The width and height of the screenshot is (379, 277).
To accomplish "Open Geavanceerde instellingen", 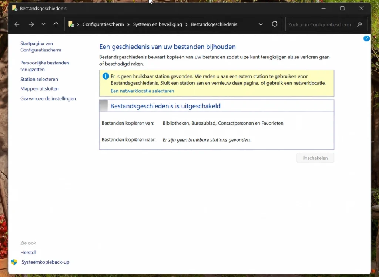I will [48, 98].
